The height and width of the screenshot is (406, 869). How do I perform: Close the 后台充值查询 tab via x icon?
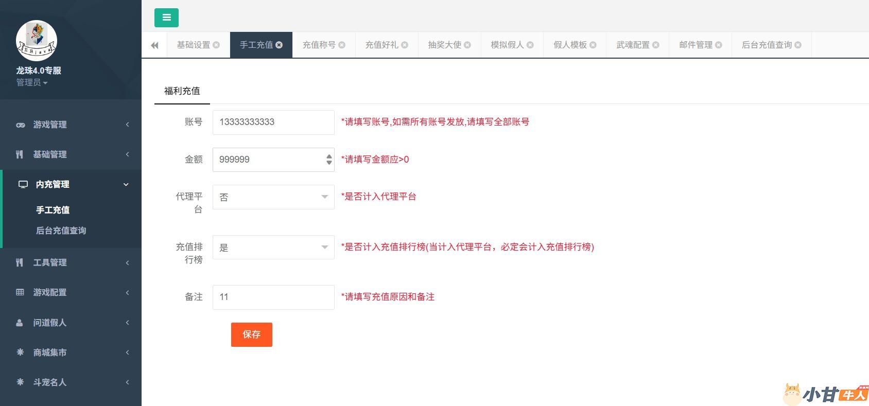pyautogui.click(x=798, y=45)
